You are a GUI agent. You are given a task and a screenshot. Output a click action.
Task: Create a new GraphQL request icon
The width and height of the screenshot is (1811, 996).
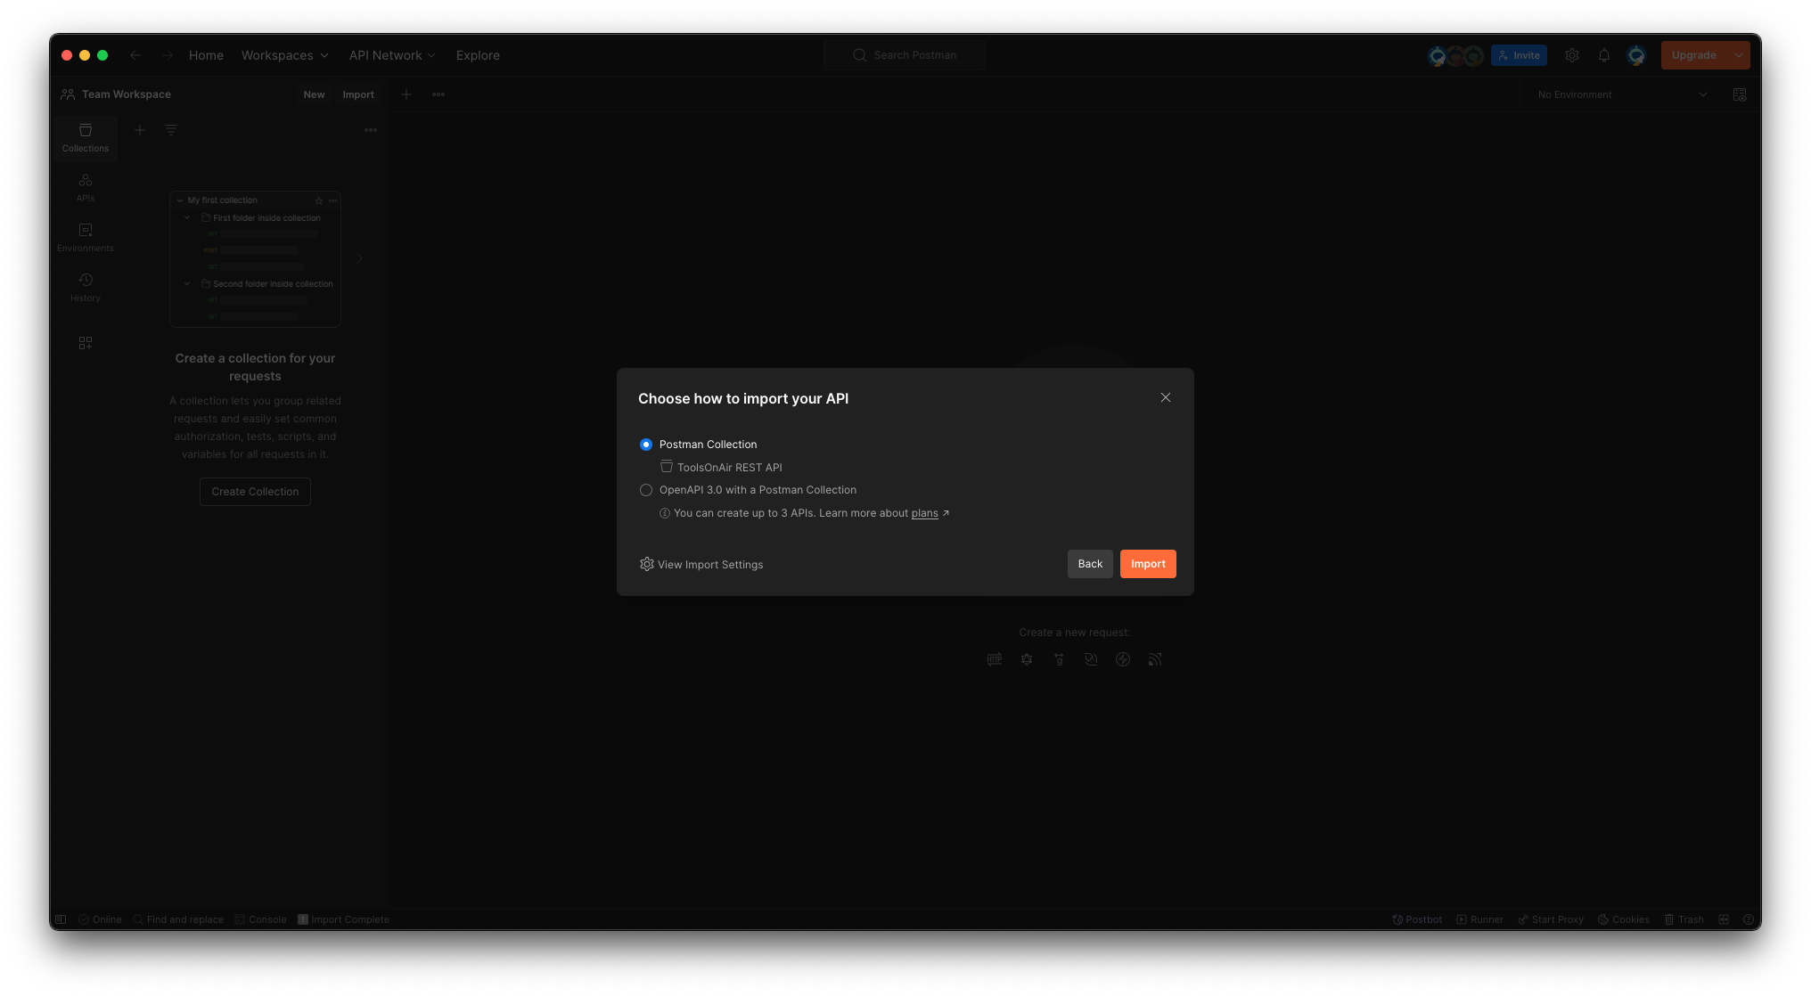click(1027, 659)
